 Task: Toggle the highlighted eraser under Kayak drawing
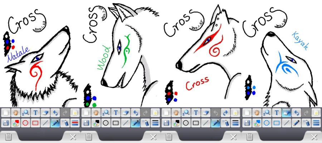[x=287, y=113]
